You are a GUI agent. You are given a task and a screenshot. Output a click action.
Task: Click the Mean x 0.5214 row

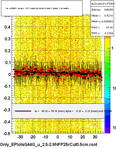click(102, 16)
